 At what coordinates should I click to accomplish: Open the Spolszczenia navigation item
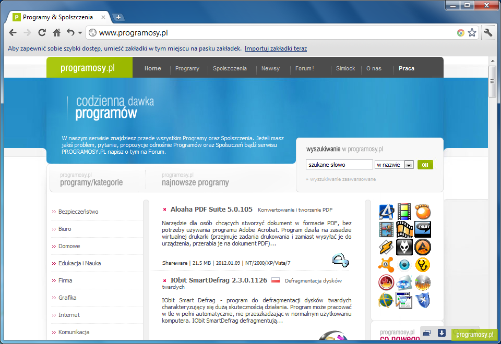[x=230, y=68]
